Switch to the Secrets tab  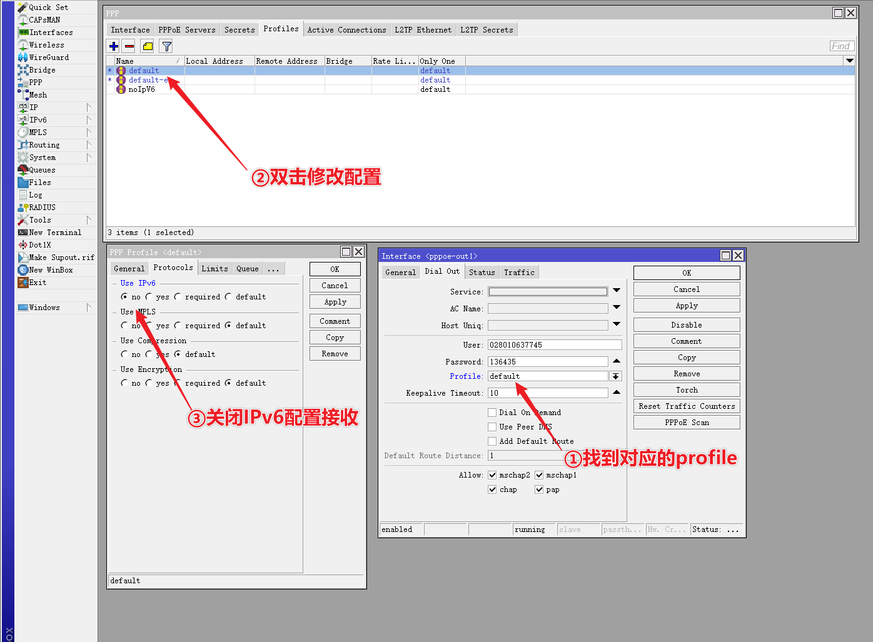(240, 30)
